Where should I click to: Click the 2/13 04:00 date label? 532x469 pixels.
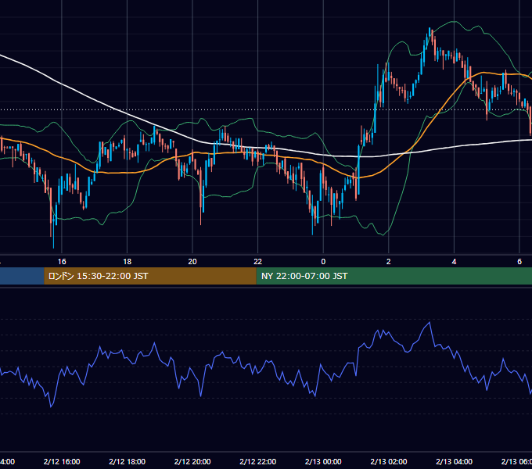tap(454, 461)
